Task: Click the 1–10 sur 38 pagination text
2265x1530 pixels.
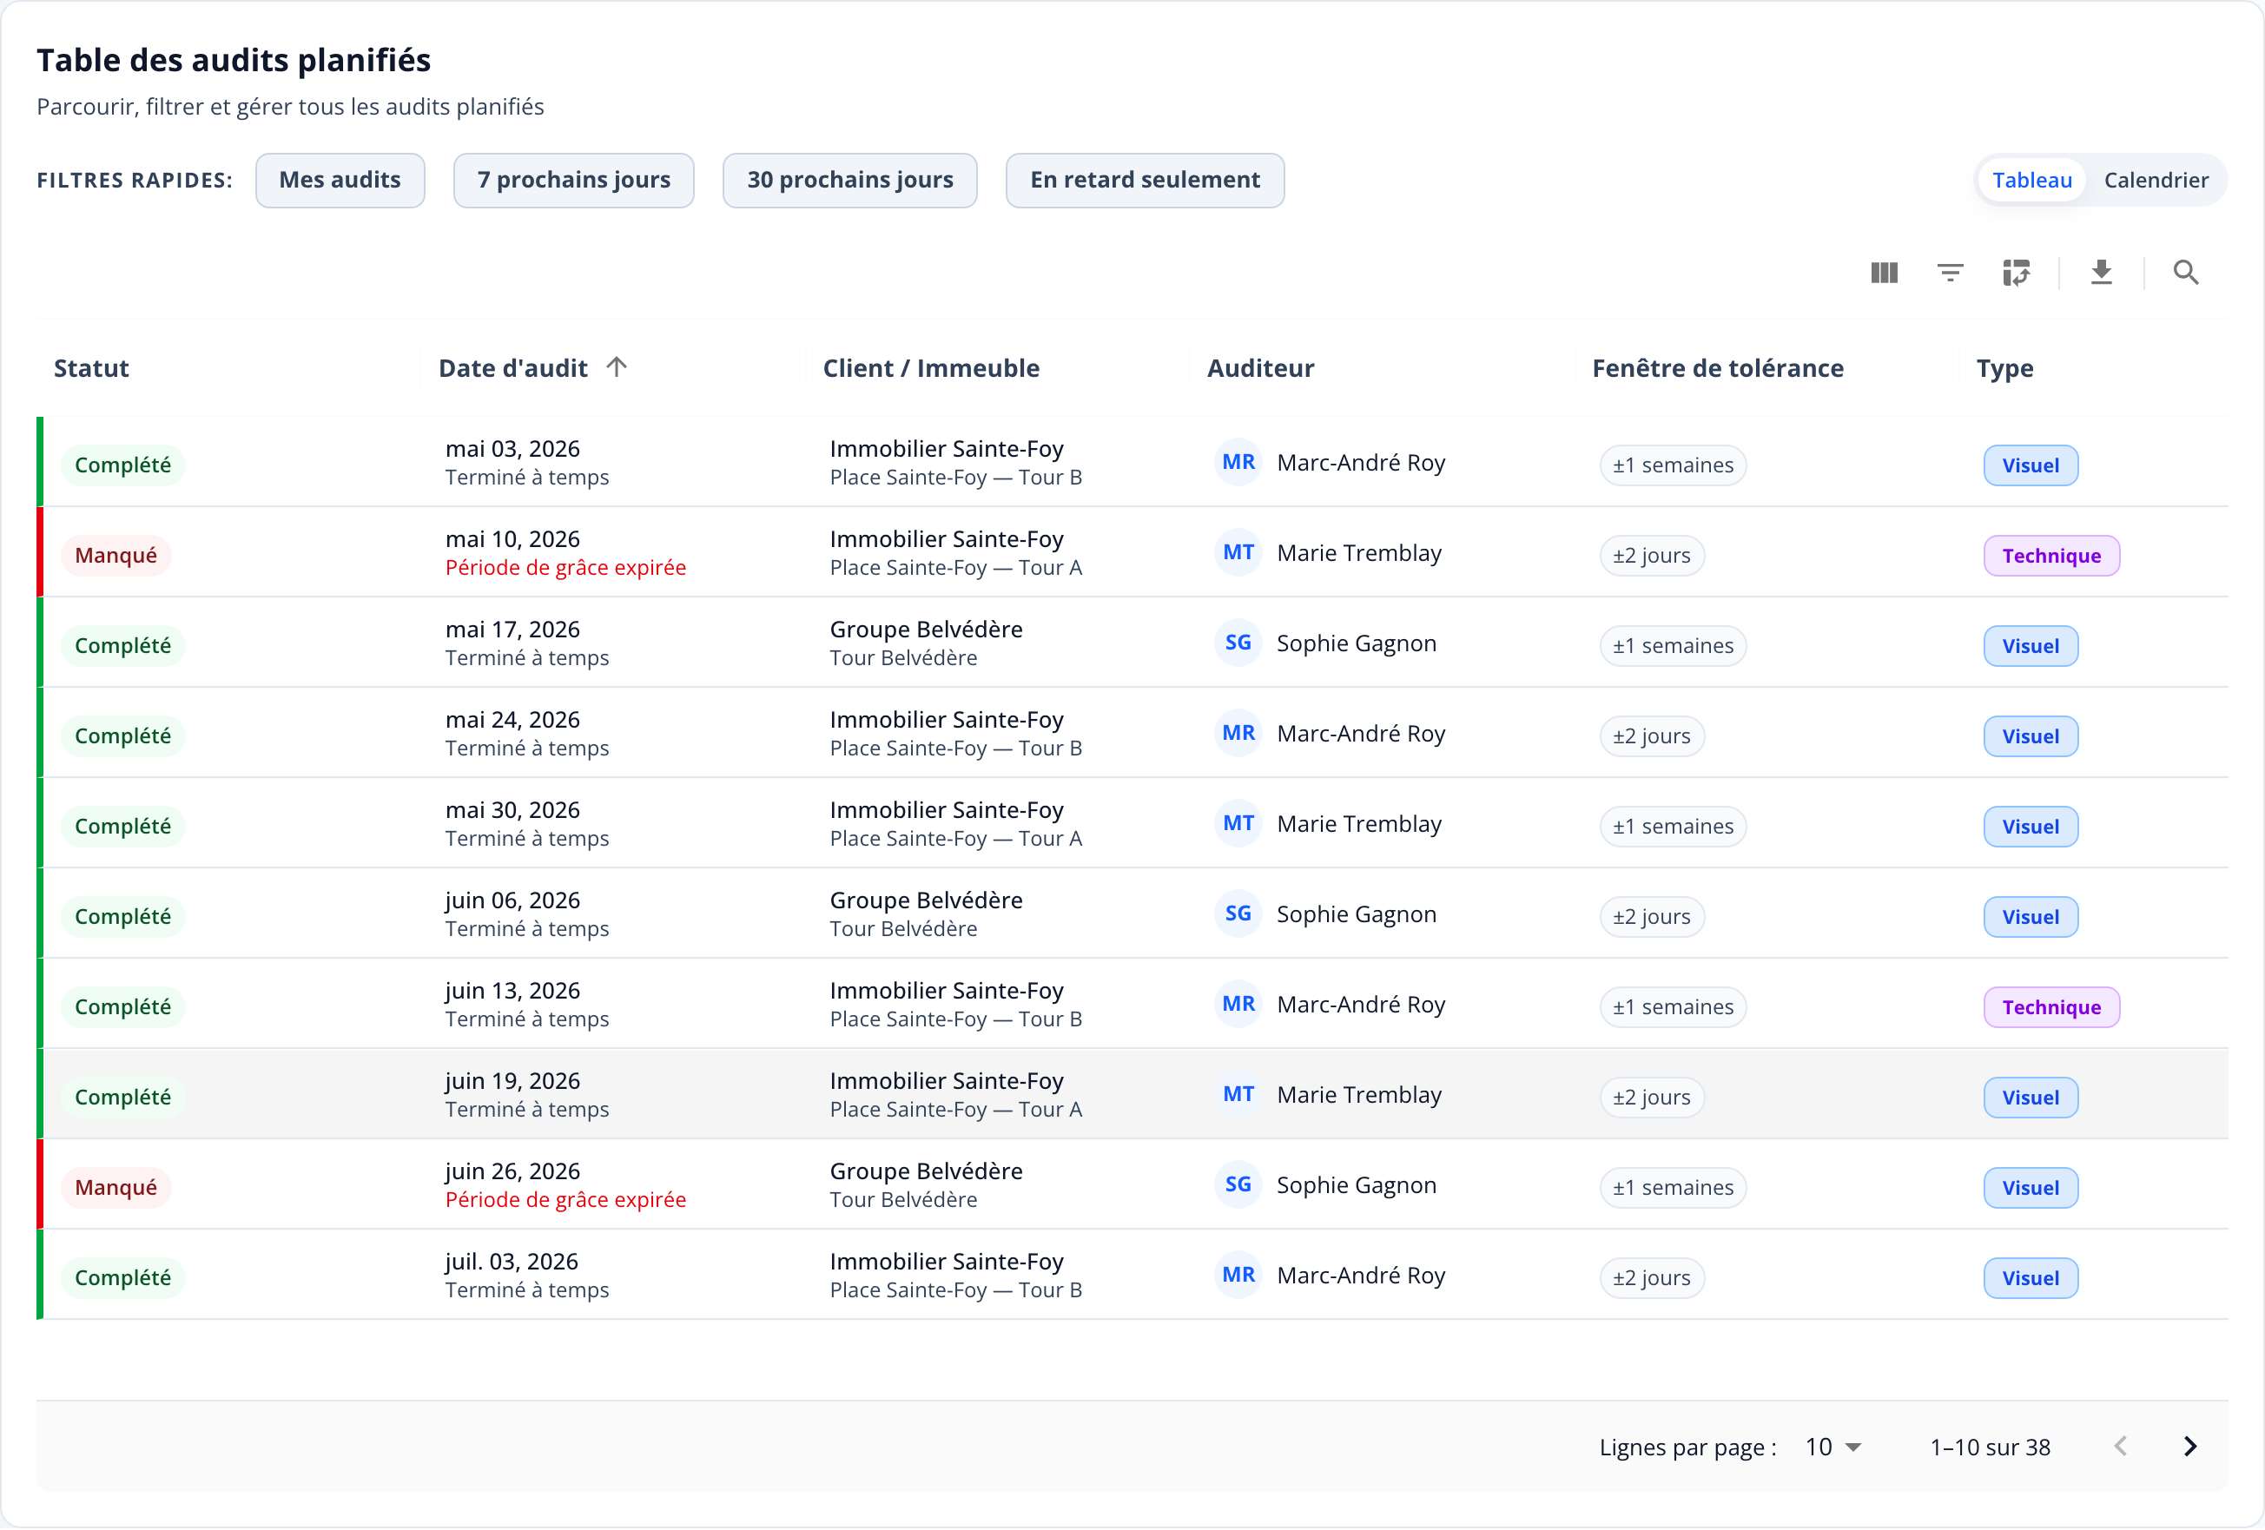Action: click(x=1989, y=1448)
